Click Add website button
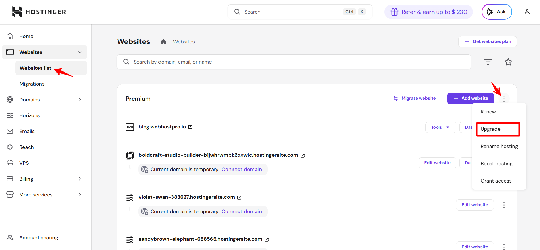Viewport: 540px width, 250px height. coord(471,99)
